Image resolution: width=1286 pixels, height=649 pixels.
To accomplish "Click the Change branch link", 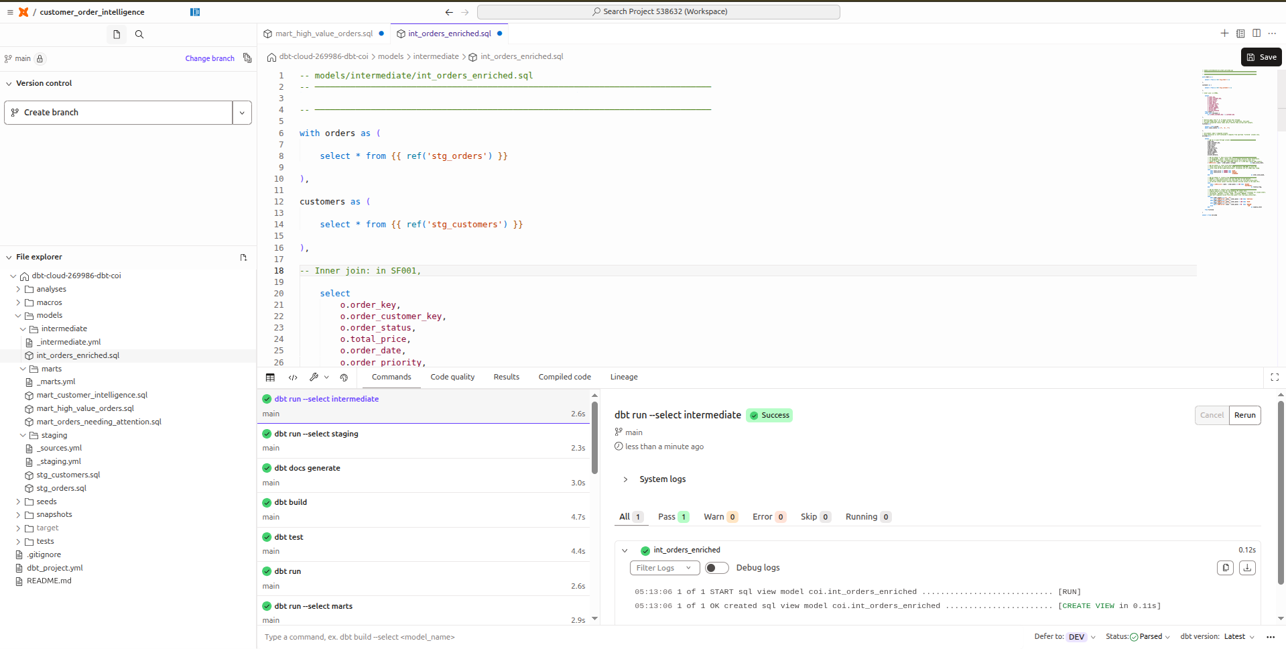I will click(x=210, y=59).
